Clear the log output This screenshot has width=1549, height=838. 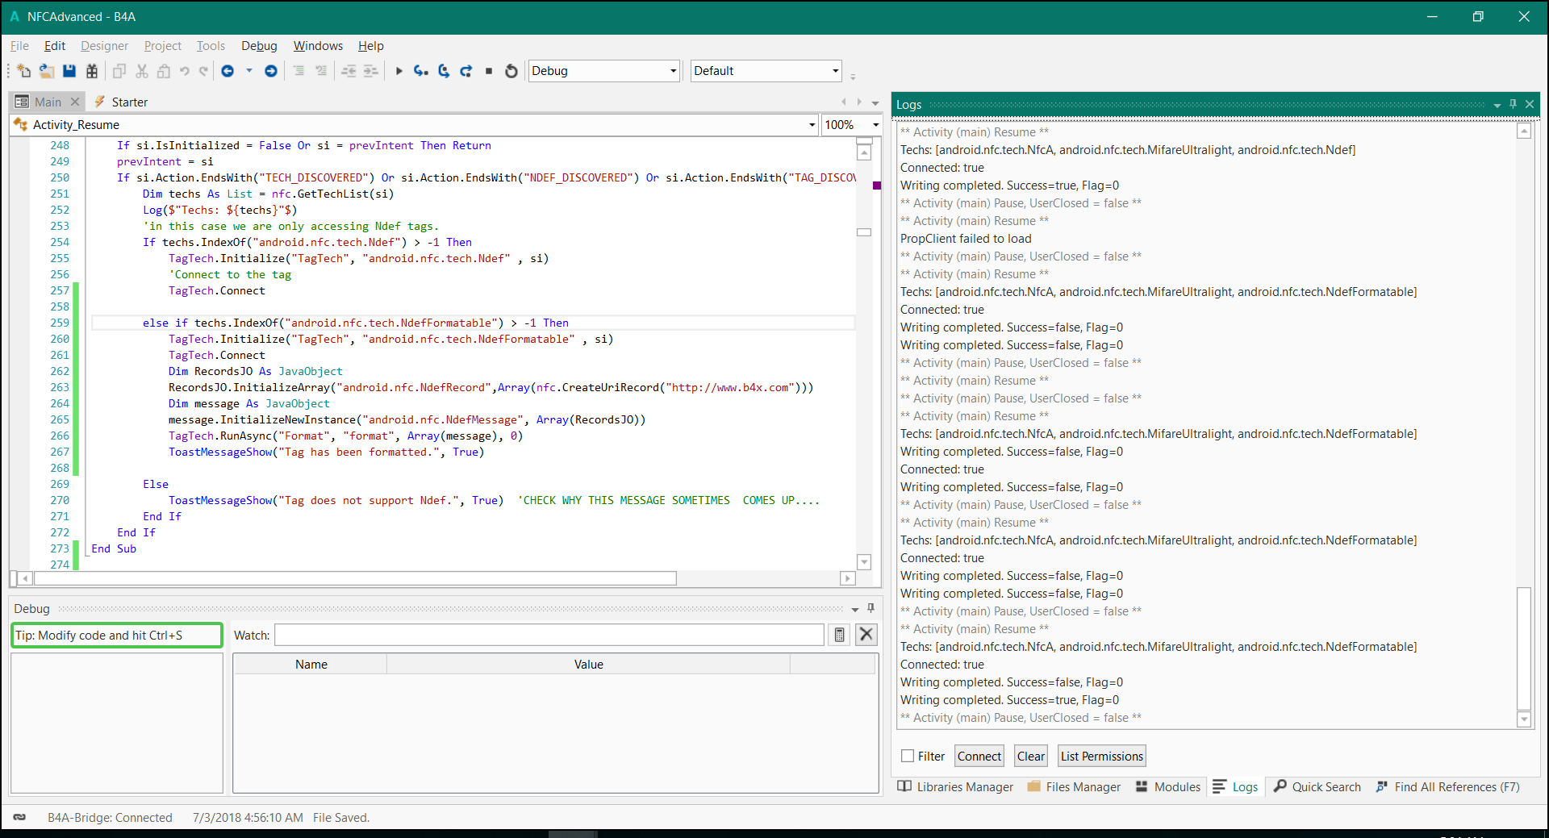[x=1030, y=756]
